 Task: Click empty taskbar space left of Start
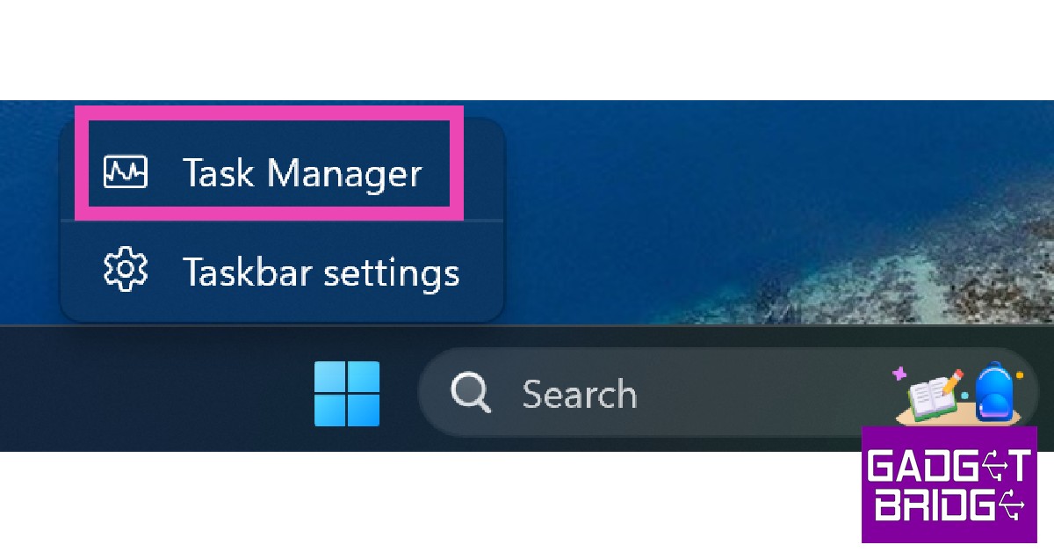pyautogui.click(x=149, y=391)
